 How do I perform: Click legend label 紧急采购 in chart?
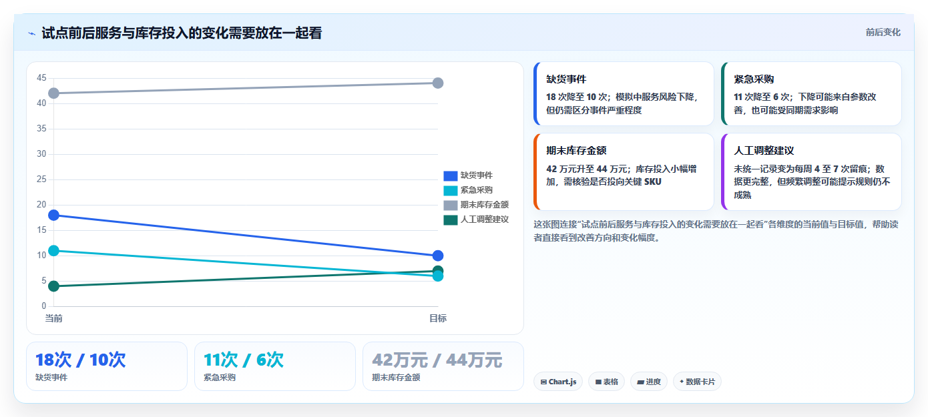(x=477, y=190)
